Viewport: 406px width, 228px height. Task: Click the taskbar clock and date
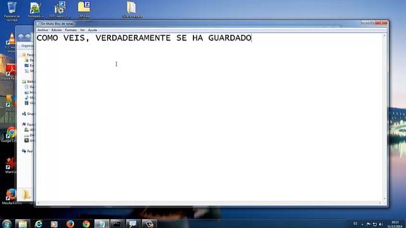(x=395, y=224)
